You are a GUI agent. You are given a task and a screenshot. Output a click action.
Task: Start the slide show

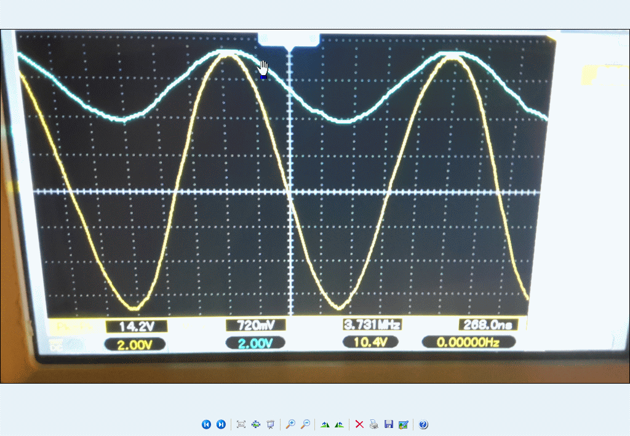tap(270, 424)
